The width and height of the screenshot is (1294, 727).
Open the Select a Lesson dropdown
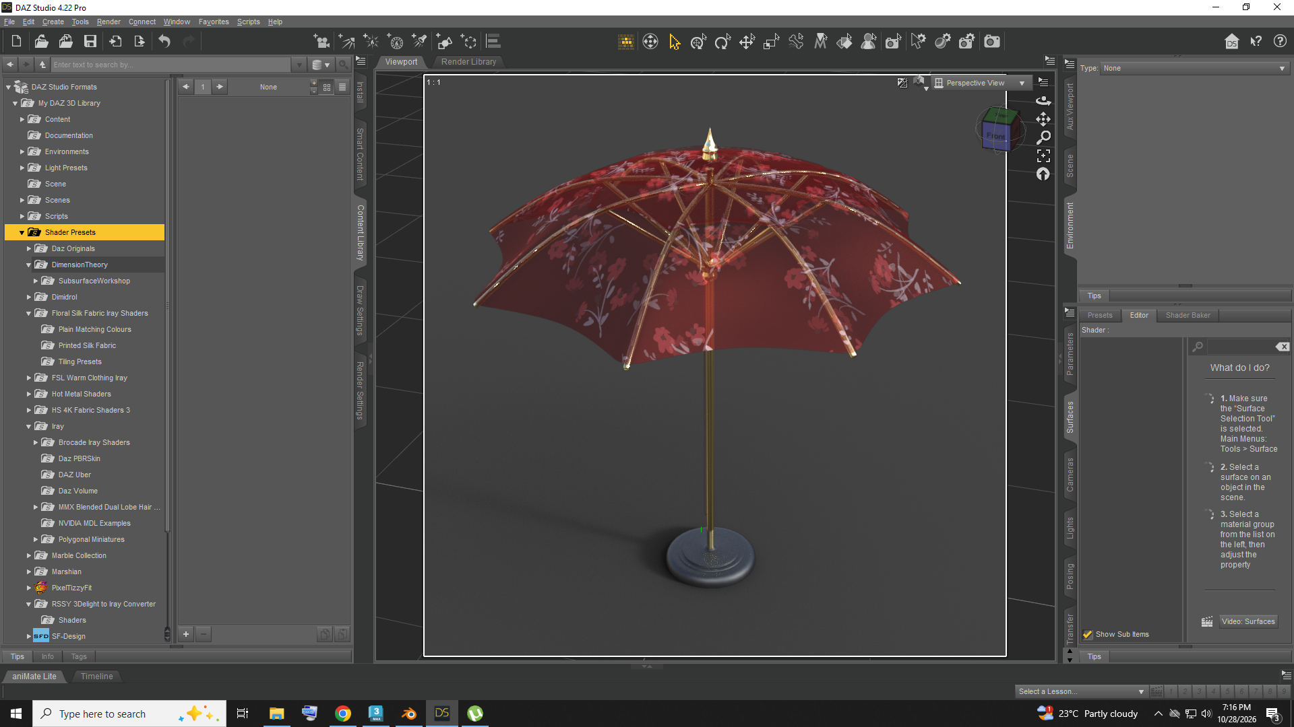(1081, 691)
